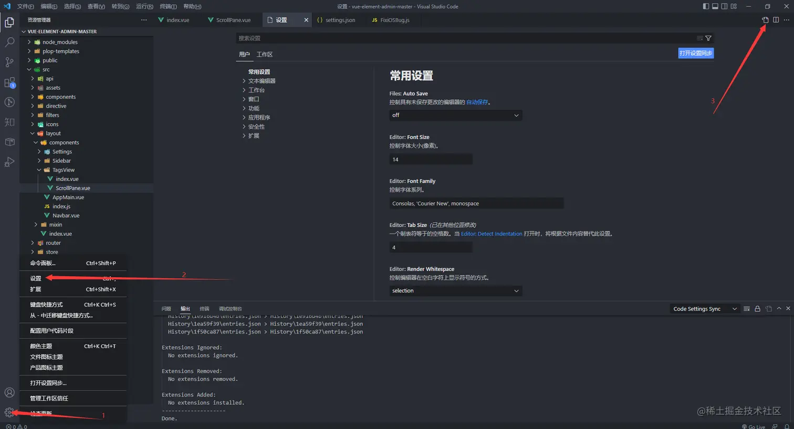This screenshot has height=429, width=794.
Task: Clear settings search input icon
Action: pyautogui.click(x=699, y=38)
